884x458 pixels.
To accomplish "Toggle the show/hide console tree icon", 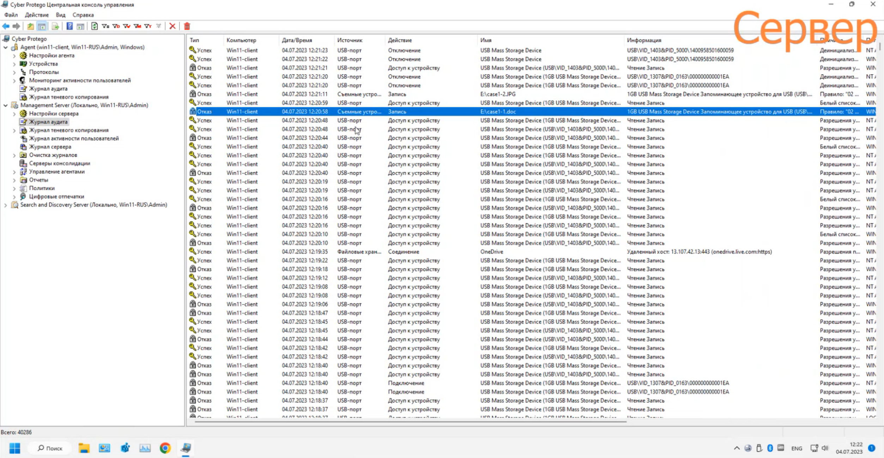I will (42, 26).
